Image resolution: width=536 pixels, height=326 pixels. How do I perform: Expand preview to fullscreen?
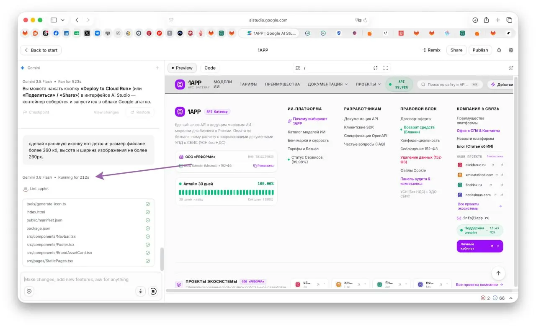(386, 68)
